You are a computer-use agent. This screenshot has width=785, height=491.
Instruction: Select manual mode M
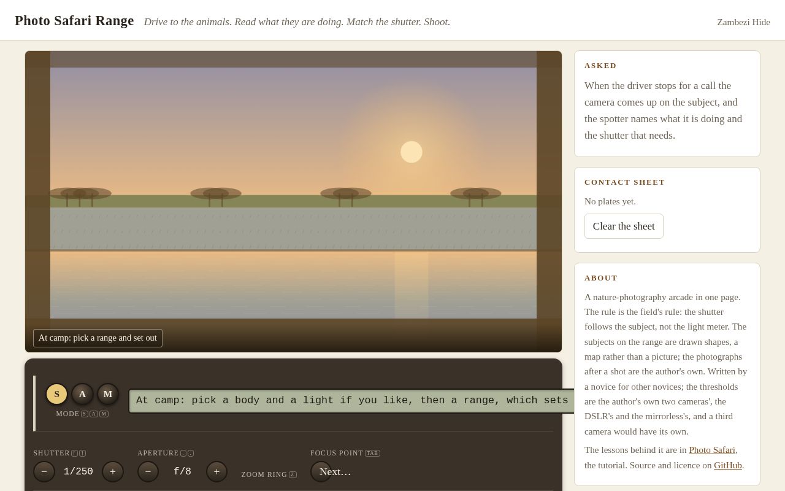click(108, 394)
